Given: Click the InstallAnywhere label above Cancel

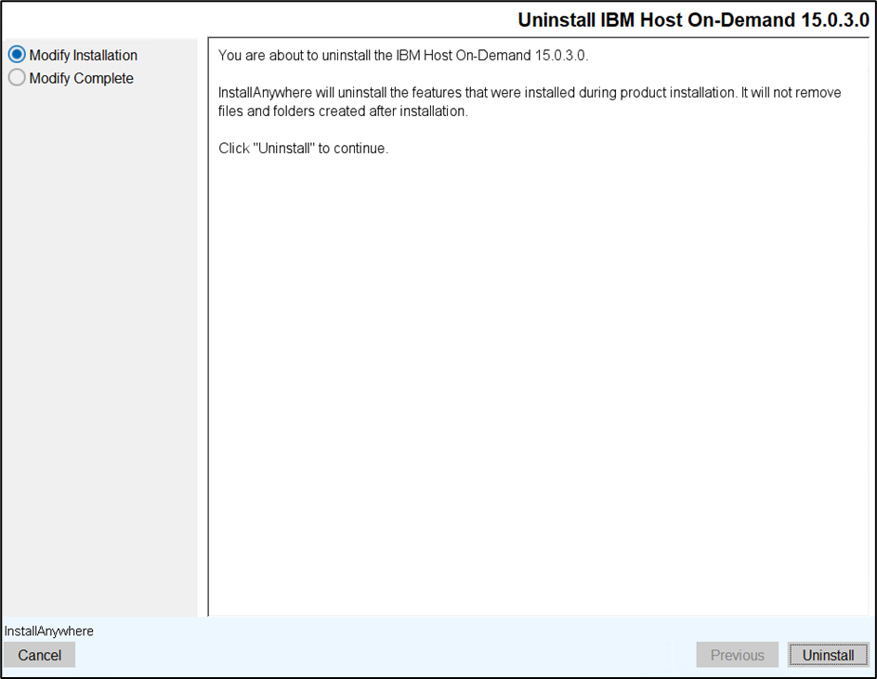Looking at the screenshot, I should (49, 632).
